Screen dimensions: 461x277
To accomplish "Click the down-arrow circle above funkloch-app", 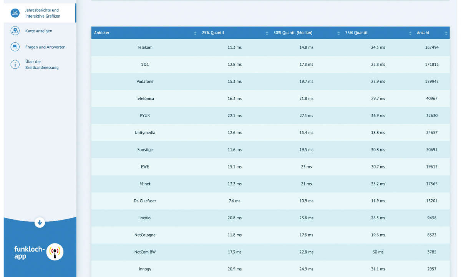I will tap(40, 222).
